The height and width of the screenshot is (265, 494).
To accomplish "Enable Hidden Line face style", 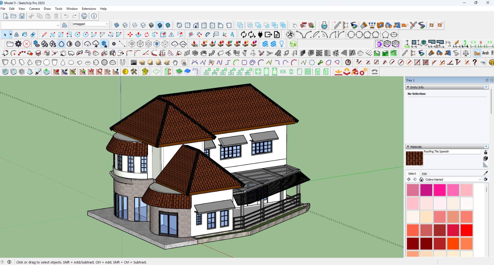I will click(x=143, y=25).
